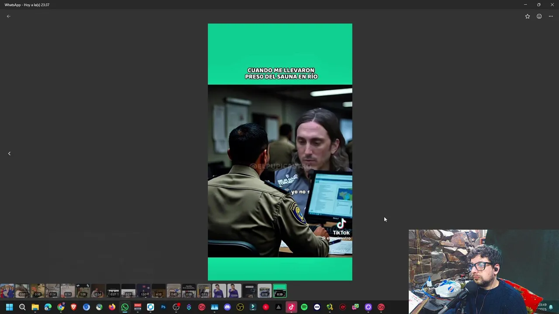
Task: Open Windows taskbar search
Action: pos(22,307)
